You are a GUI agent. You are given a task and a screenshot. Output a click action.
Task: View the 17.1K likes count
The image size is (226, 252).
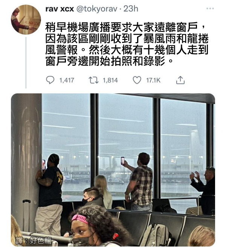point(153,80)
